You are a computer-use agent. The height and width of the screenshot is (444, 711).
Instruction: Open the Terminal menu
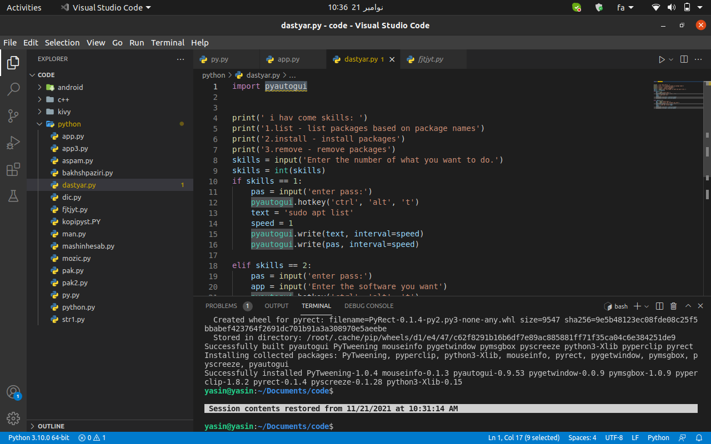click(167, 42)
